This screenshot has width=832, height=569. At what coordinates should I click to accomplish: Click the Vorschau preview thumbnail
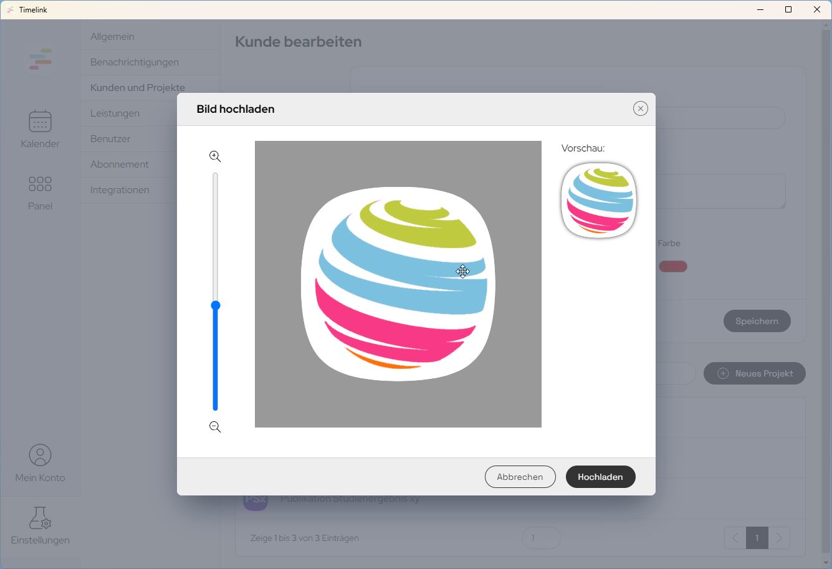(599, 201)
